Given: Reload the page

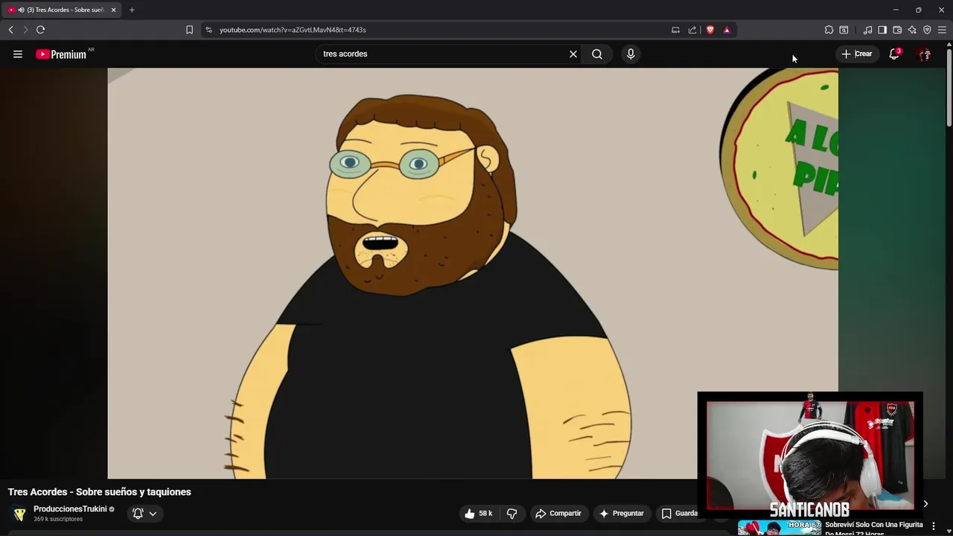Looking at the screenshot, I should click(x=41, y=30).
